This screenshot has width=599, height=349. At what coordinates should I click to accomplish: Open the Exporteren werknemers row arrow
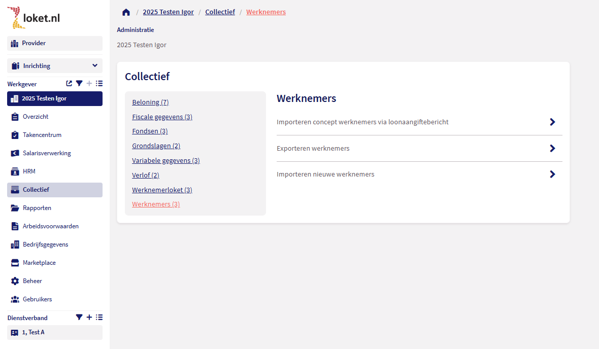(x=552, y=149)
